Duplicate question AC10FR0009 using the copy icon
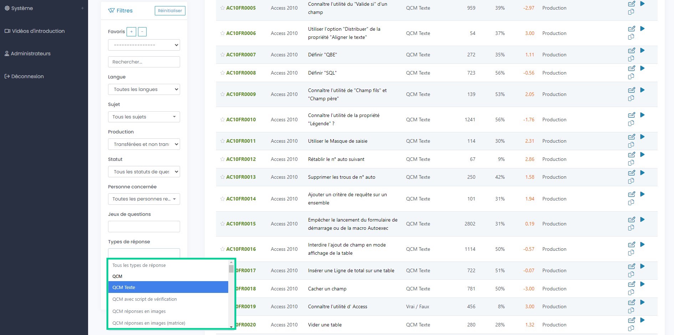This screenshot has height=335, width=674. pyautogui.click(x=631, y=98)
